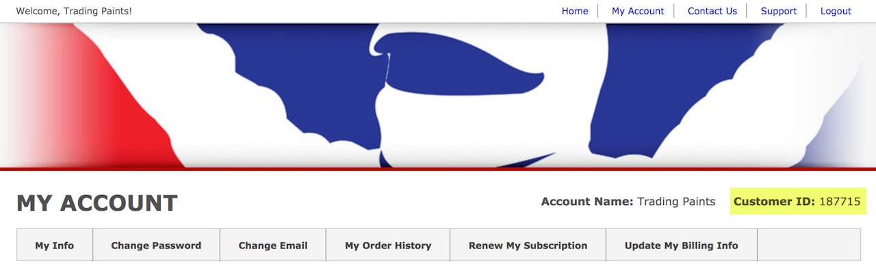Open the Contact Us page link

click(712, 11)
